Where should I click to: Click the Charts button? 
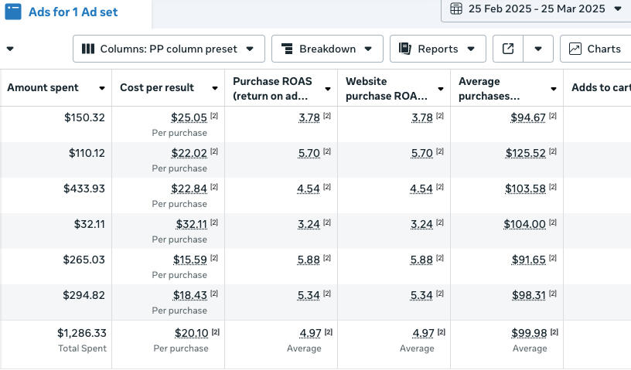click(x=595, y=49)
